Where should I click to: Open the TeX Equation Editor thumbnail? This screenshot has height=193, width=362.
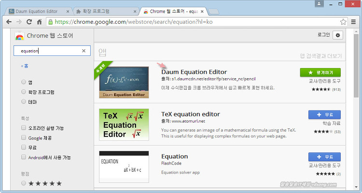(124, 125)
